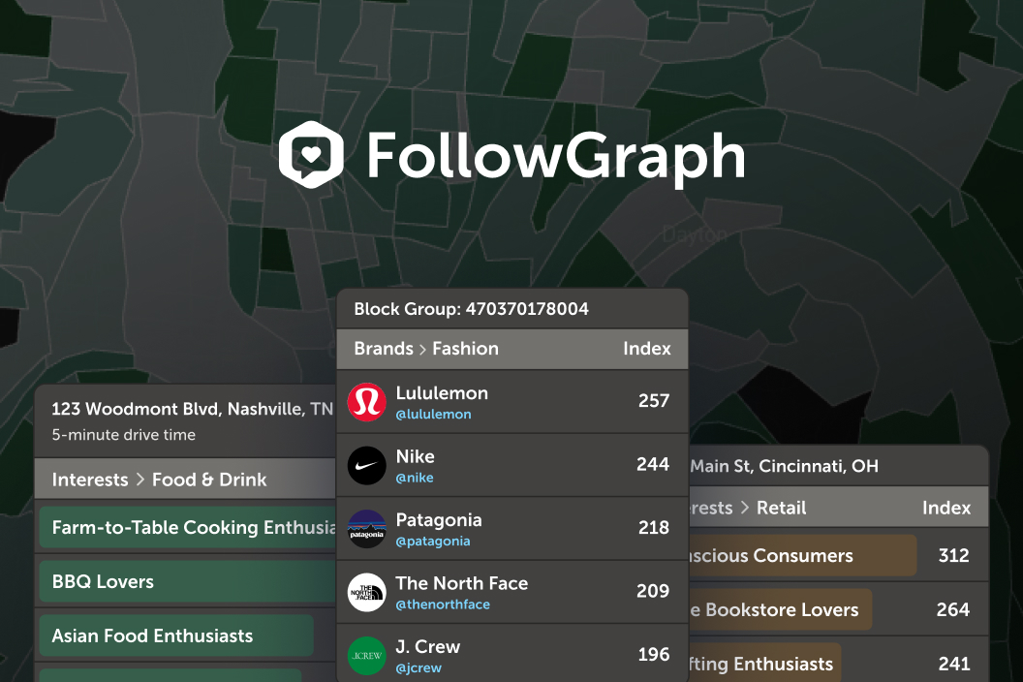Image resolution: width=1023 pixels, height=682 pixels.
Task: Click the Retail breadcrumb label
Action: pyautogui.click(x=781, y=508)
